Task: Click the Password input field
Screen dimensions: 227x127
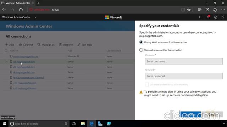Action: coord(184,76)
